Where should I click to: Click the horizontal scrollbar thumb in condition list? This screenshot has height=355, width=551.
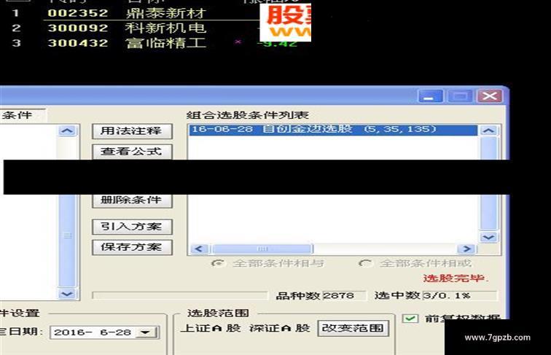[x=262, y=249]
